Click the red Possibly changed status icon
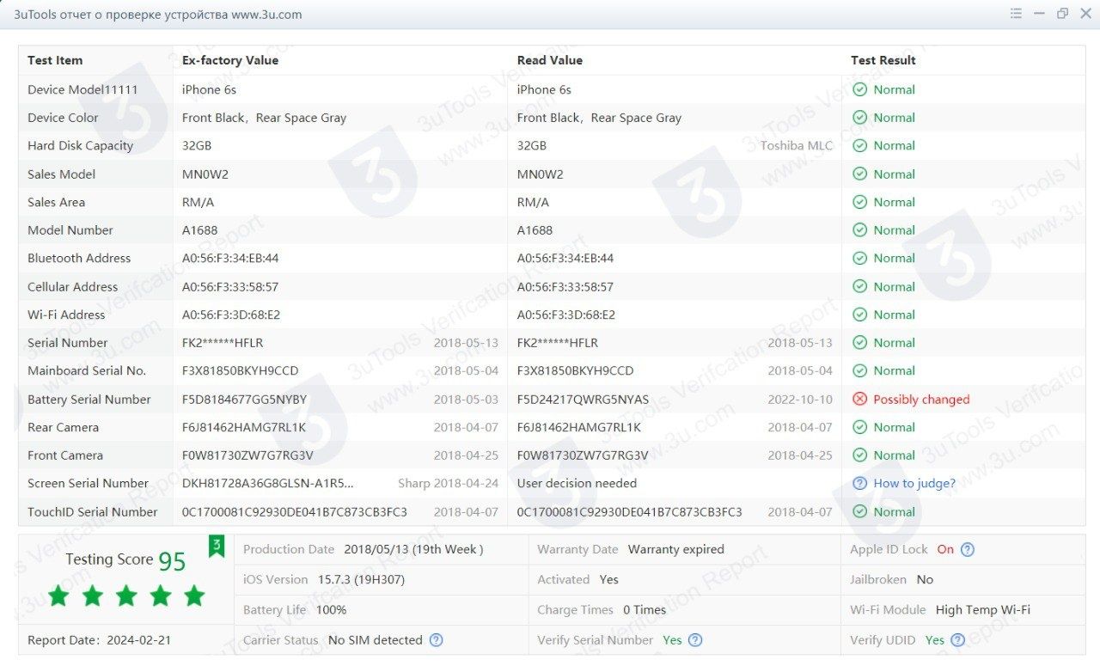 tap(859, 400)
